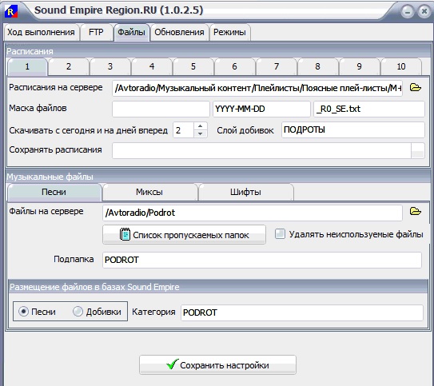Viewport: 434px width, 386px height.
Task: Click the YYYY-MM-DD mask field
Action: coord(261,109)
